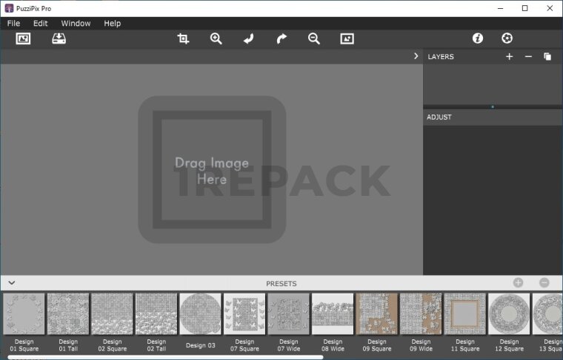Click the fit image to view icon
Image resolution: width=563 pixels, height=360 pixels.
347,38
